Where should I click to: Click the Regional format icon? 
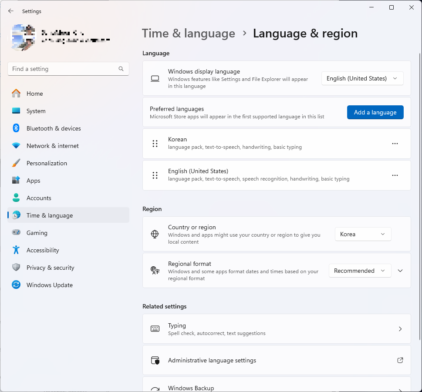coord(155,271)
